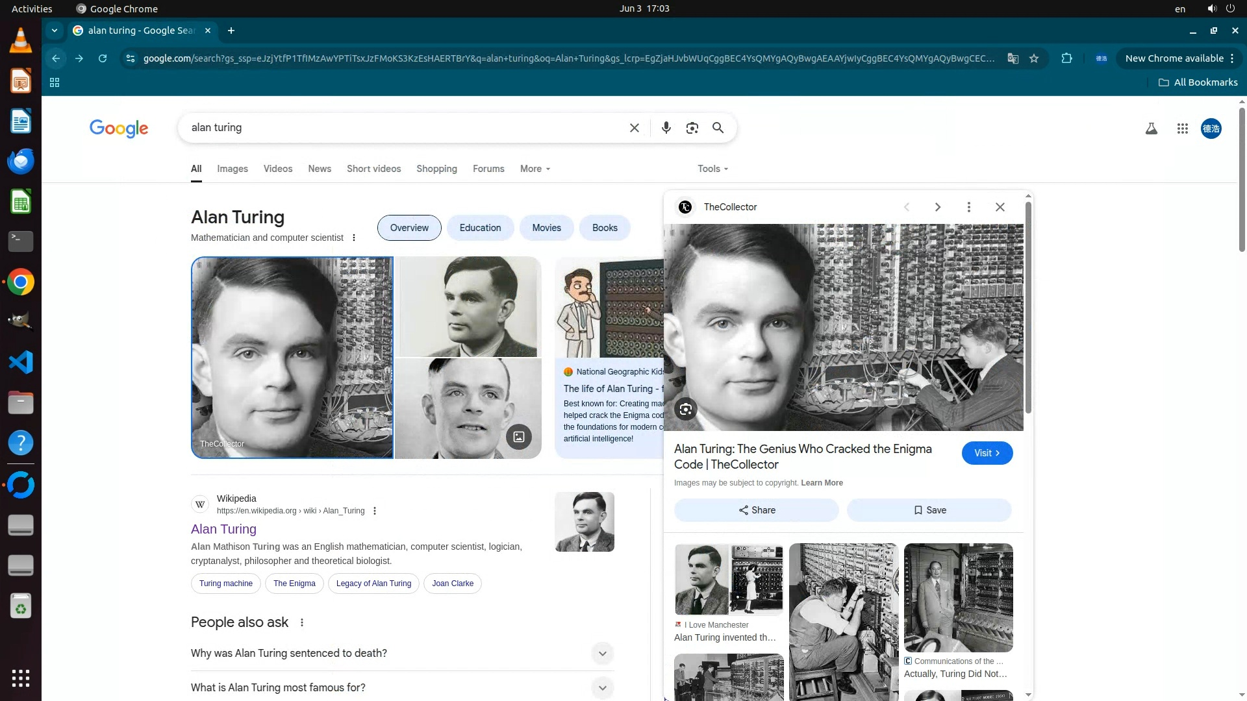Click the I Love Manchester related image thumbnail

point(729,579)
